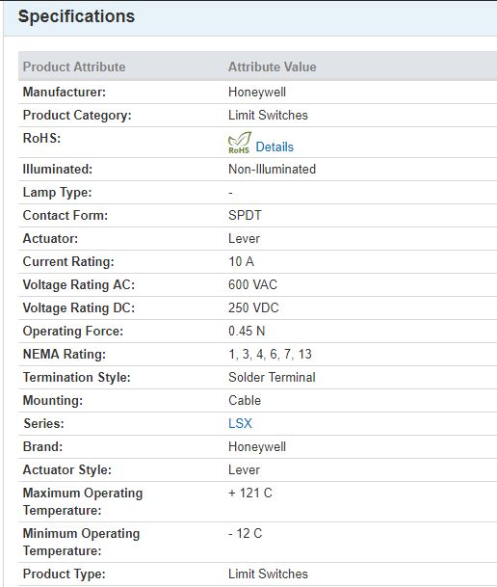The width and height of the screenshot is (497, 587).
Task: Click the NEMA Rating values list
Action: coord(270,354)
